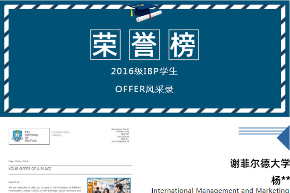Click the YOUR OFFER OF A PLACE heading

click(30, 169)
